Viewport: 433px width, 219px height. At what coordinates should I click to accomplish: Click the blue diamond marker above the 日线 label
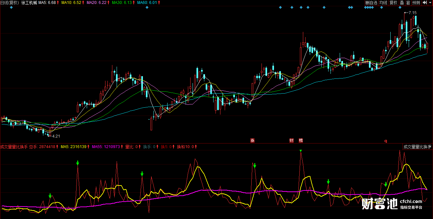coord(12,8)
